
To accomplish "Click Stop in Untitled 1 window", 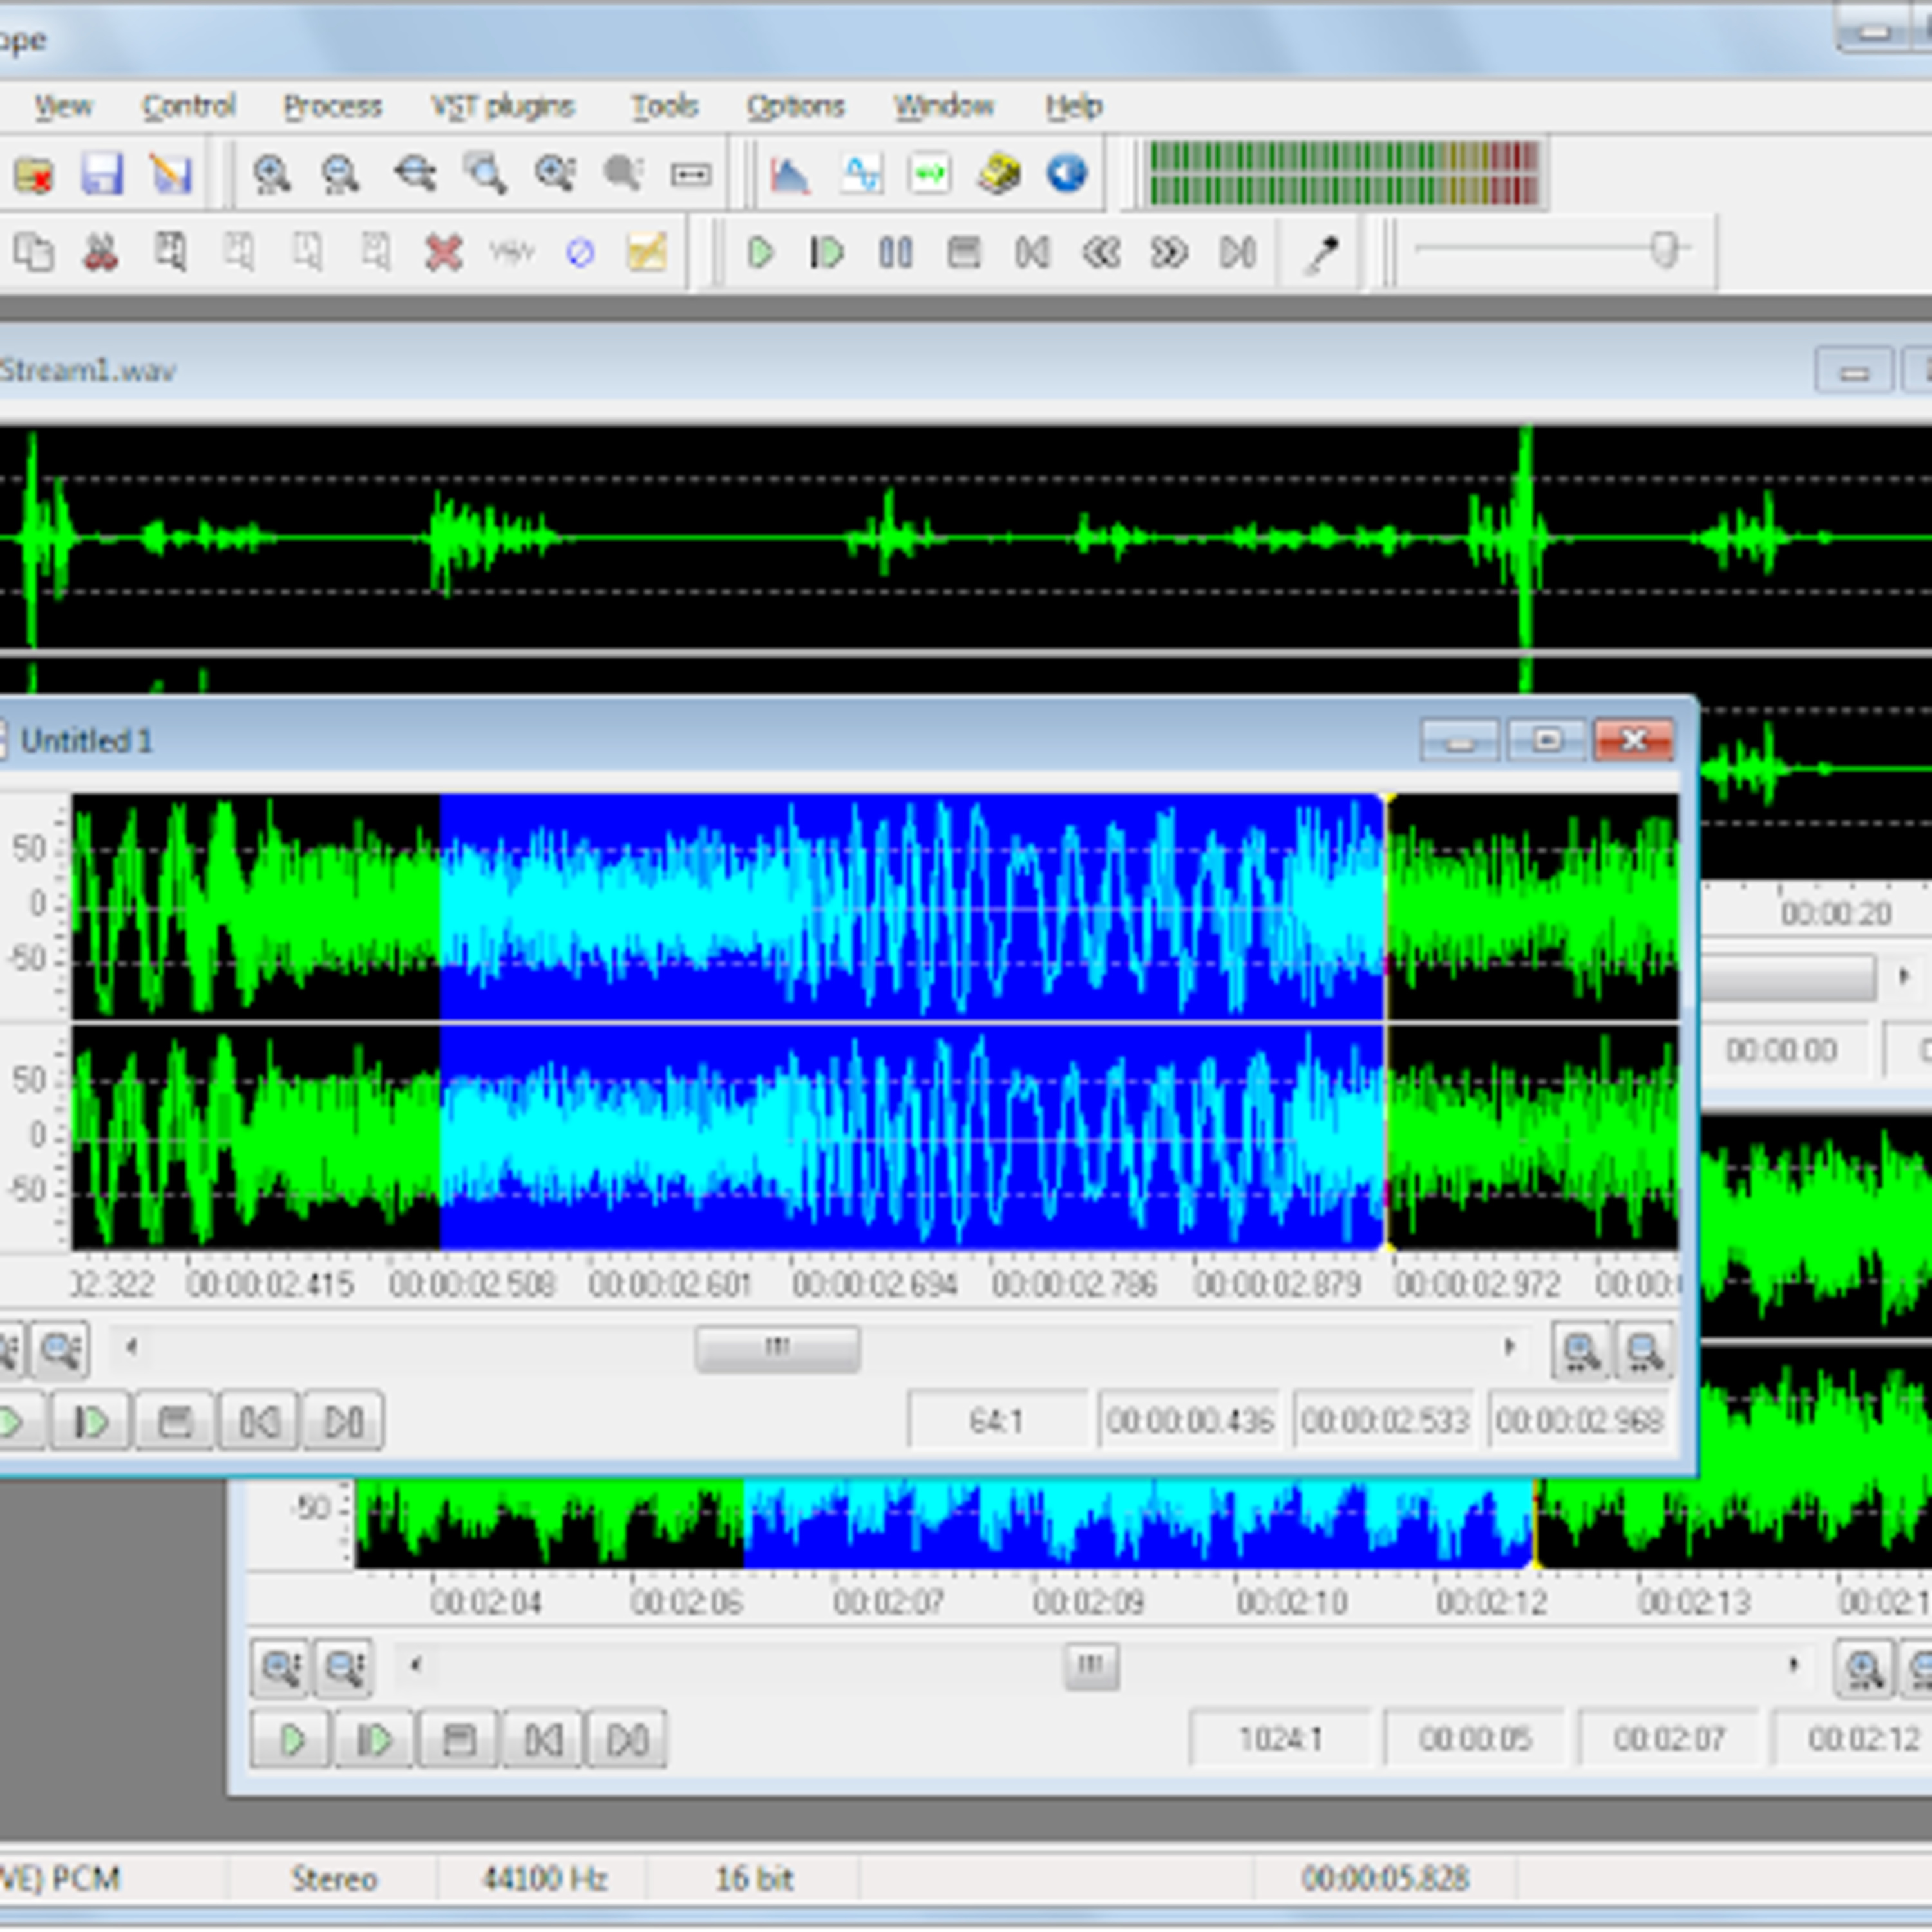I will pyautogui.click(x=175, y=1421).
